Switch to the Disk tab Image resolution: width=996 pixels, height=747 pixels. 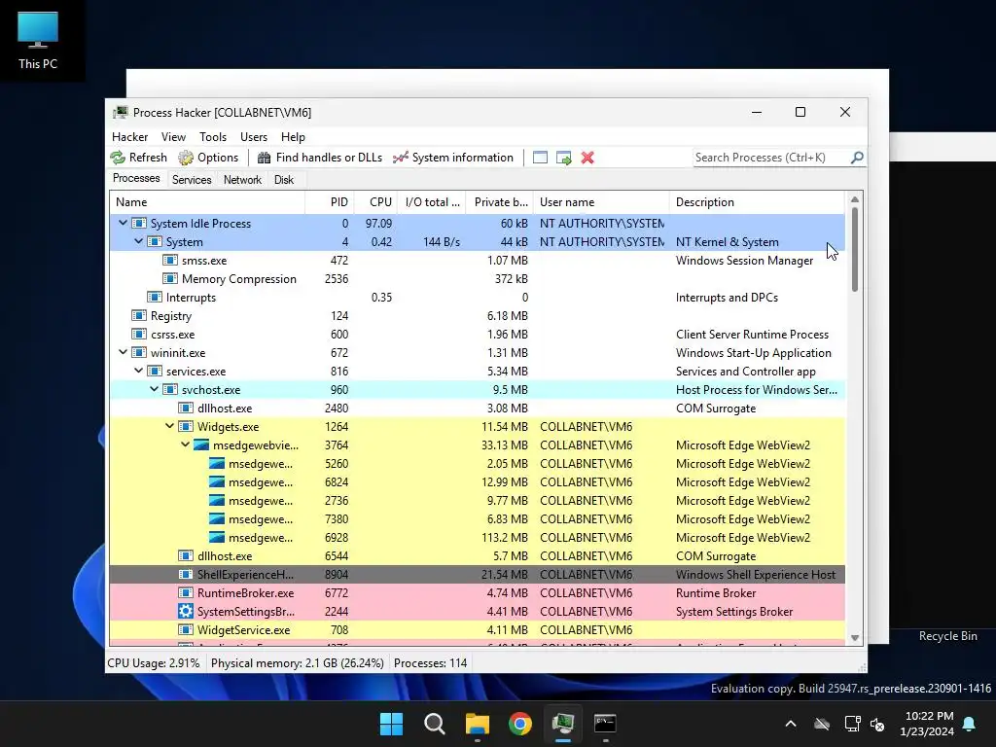pos(284,180)
